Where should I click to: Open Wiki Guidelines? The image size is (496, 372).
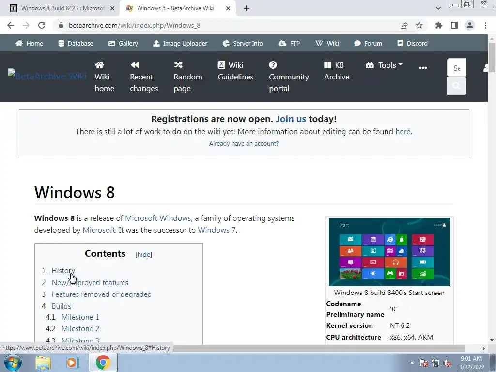(236, 71)
